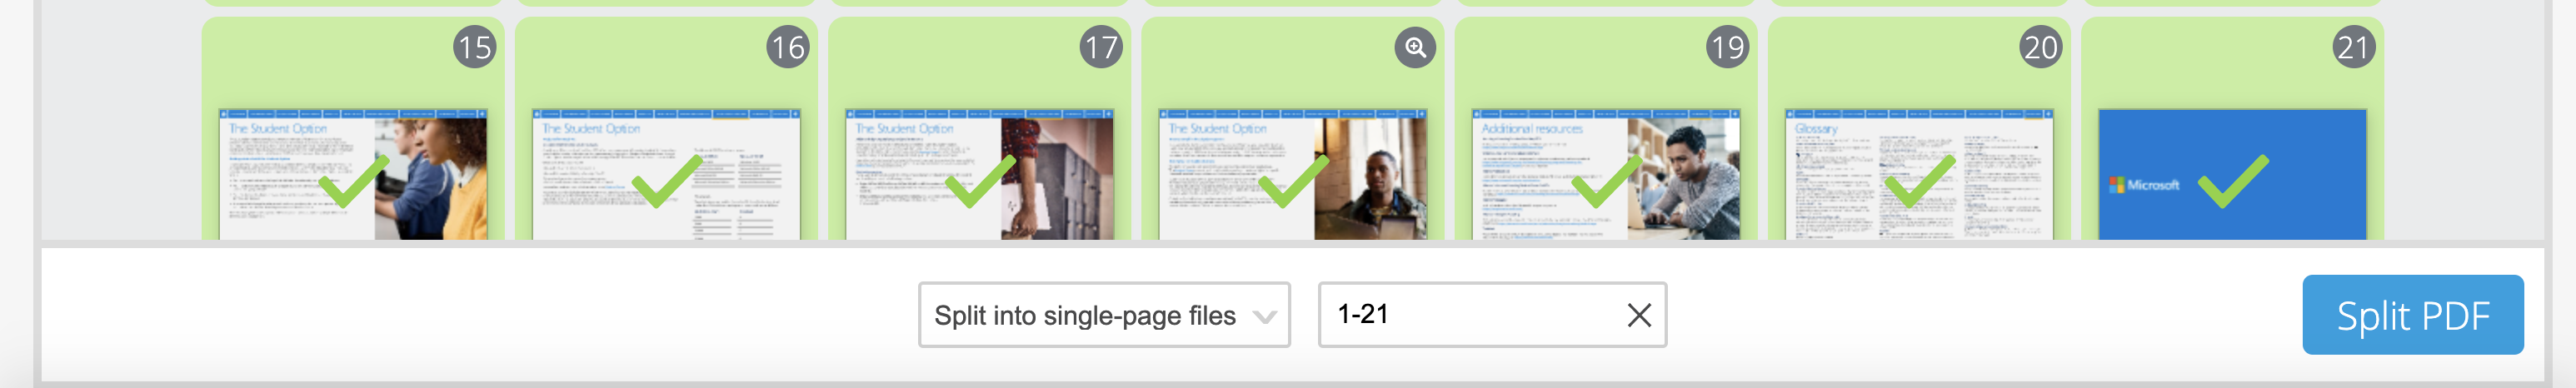Viewport: 2576px width, 388px height.
Task: Select the Glossary page 20 thumbnail
Action: [x=1919, y=175]
